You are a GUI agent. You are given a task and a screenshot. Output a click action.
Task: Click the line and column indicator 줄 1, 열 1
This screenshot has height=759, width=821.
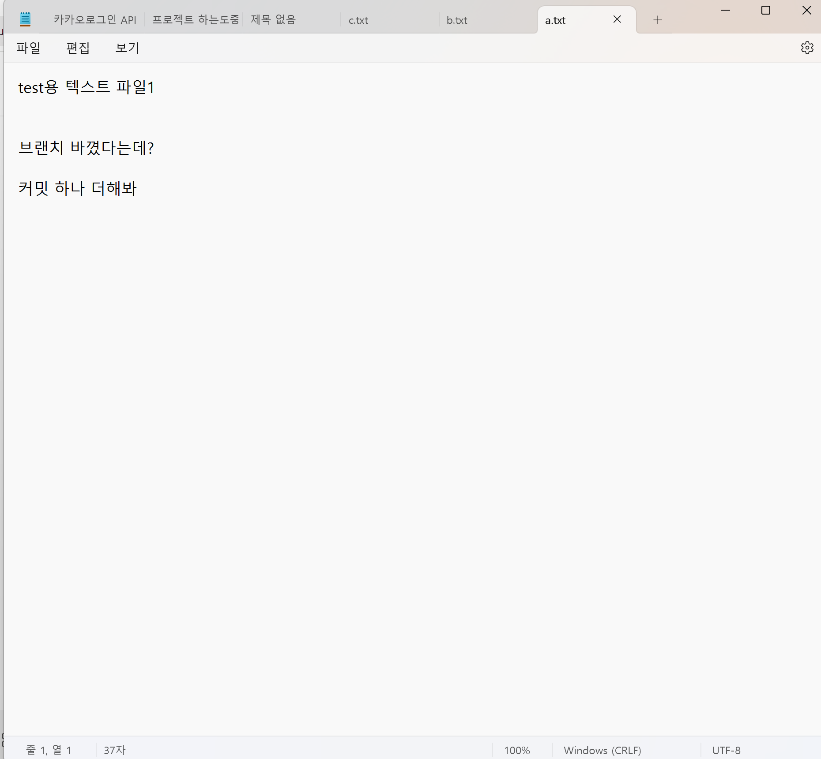(49, 750)
